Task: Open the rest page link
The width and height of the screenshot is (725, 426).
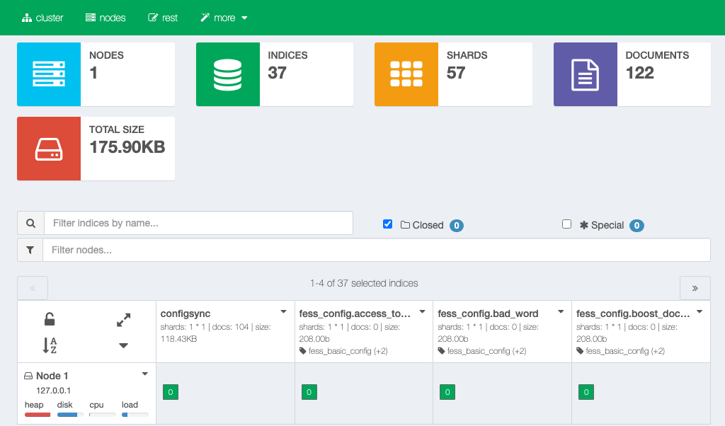Action: pos(163,18)
